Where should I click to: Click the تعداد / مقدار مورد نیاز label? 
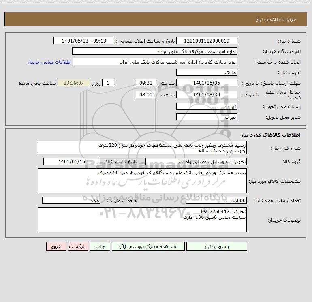click(278, 201)
